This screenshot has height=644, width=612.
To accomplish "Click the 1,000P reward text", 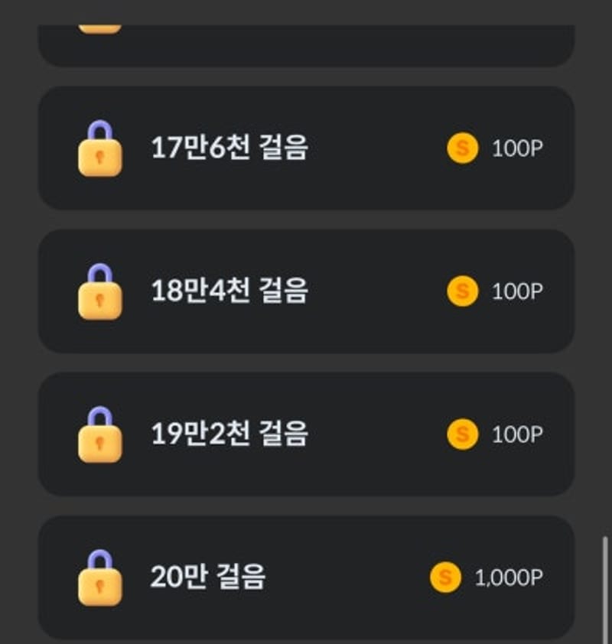I will [x=509, y=577].
